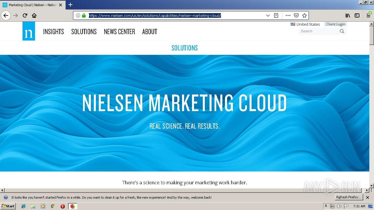Show sidebars icon
The image size is (374, 210).
coord(357,15)
